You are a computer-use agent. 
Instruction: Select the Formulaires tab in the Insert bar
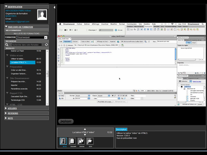(148, 27)
